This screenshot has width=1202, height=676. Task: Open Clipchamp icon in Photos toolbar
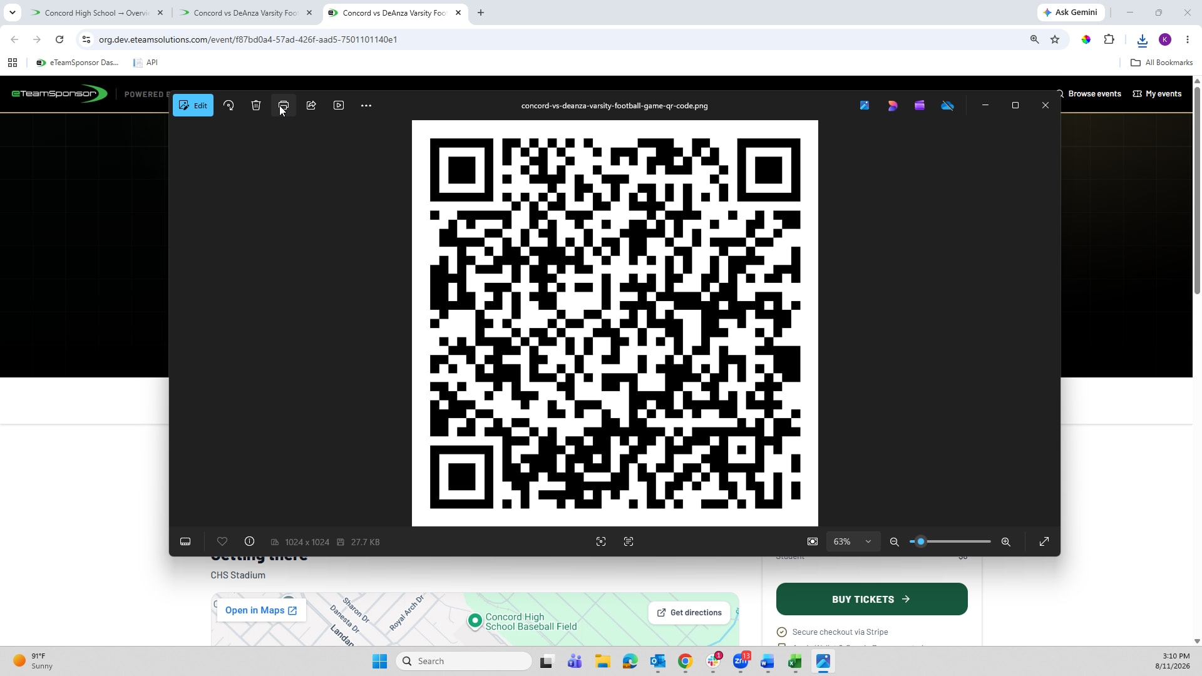coord(920,105)
